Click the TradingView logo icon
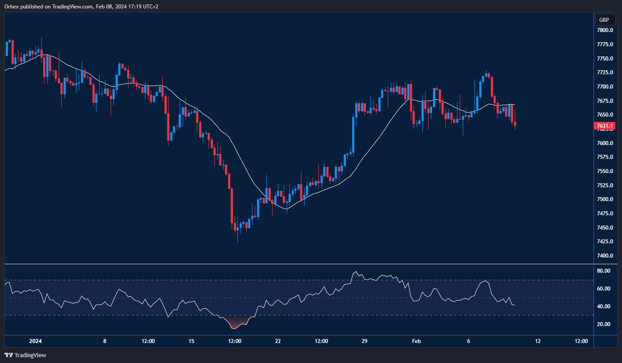 pyautogui.click(x=8, y=355)
